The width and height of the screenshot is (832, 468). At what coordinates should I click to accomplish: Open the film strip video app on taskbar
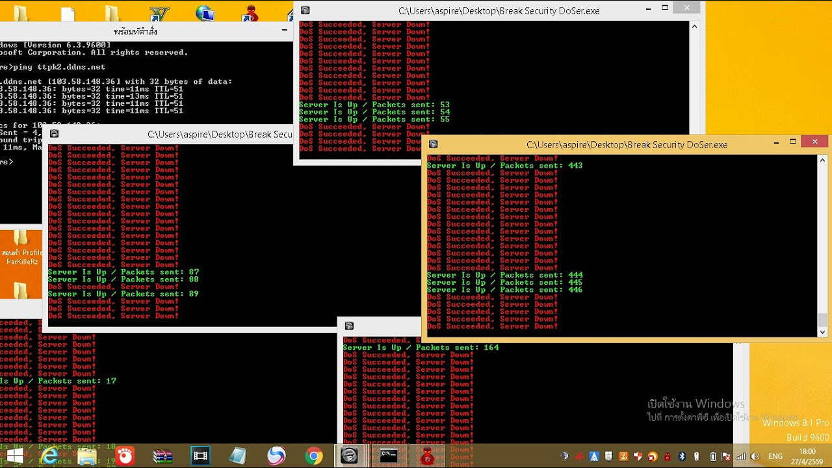pos(200,456)
